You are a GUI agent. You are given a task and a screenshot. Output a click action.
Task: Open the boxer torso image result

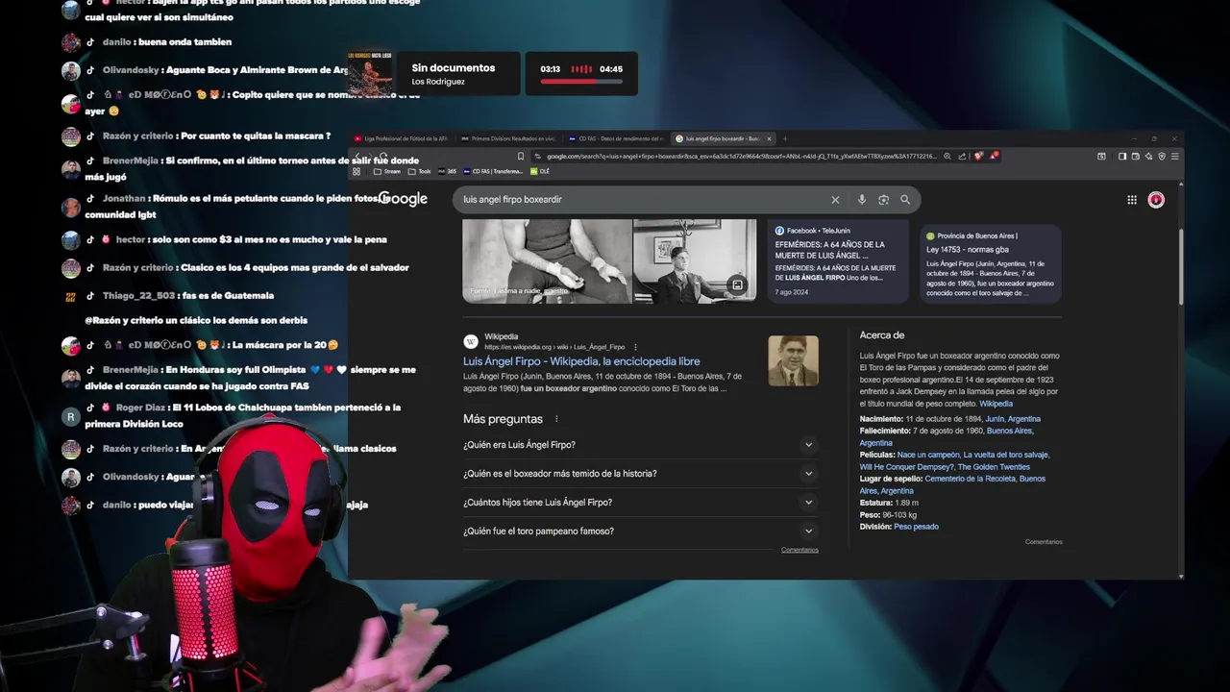[547, 260]
